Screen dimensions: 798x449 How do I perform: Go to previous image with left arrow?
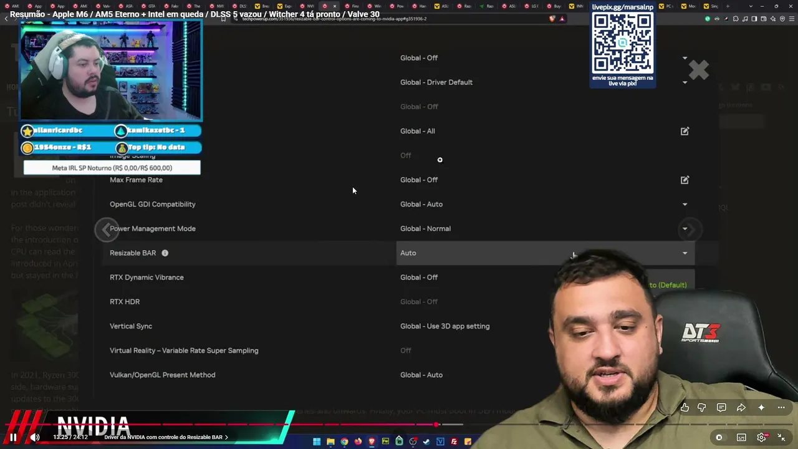click(107, 229)
